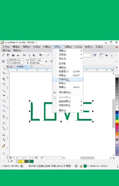Click the Redo arrow
This screenshot has width=119, height=186.
(x=48, y=55)
